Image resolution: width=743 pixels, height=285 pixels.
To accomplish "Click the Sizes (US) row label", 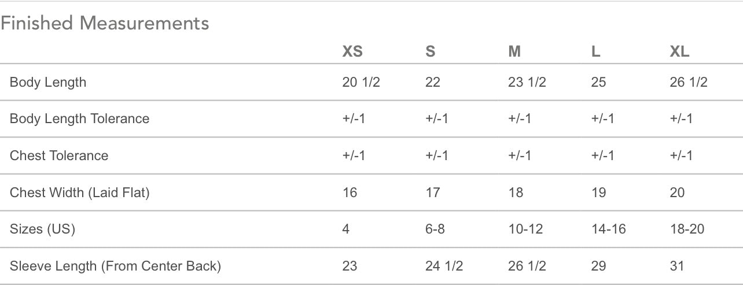I will click(42, 229).
